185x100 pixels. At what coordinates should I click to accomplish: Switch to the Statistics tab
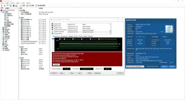click(x=90, y=36)
